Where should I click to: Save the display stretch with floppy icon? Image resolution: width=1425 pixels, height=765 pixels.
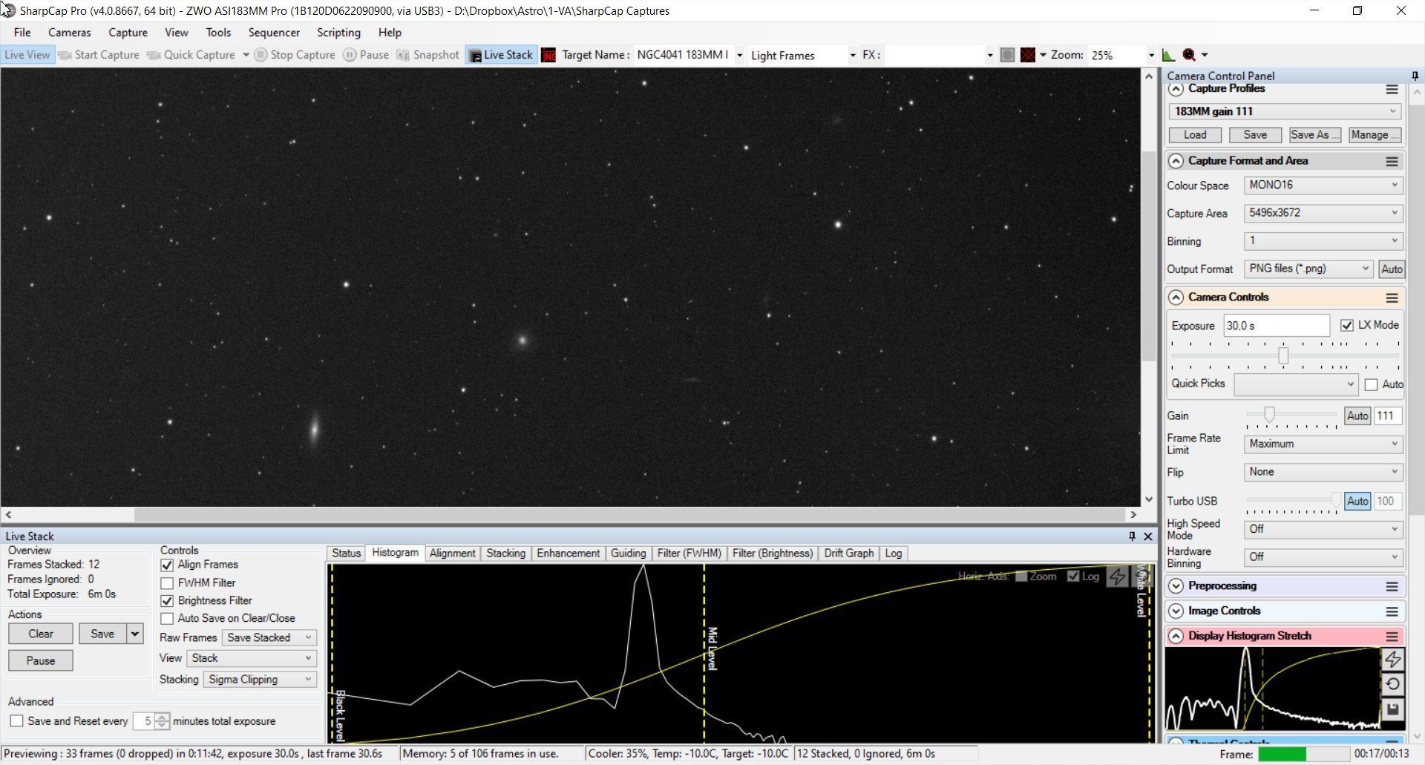(1393, 709)
